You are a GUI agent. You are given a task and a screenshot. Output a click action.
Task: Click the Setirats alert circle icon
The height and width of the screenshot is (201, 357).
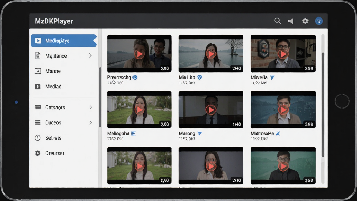pyautogui.click(x=38, y=138)
